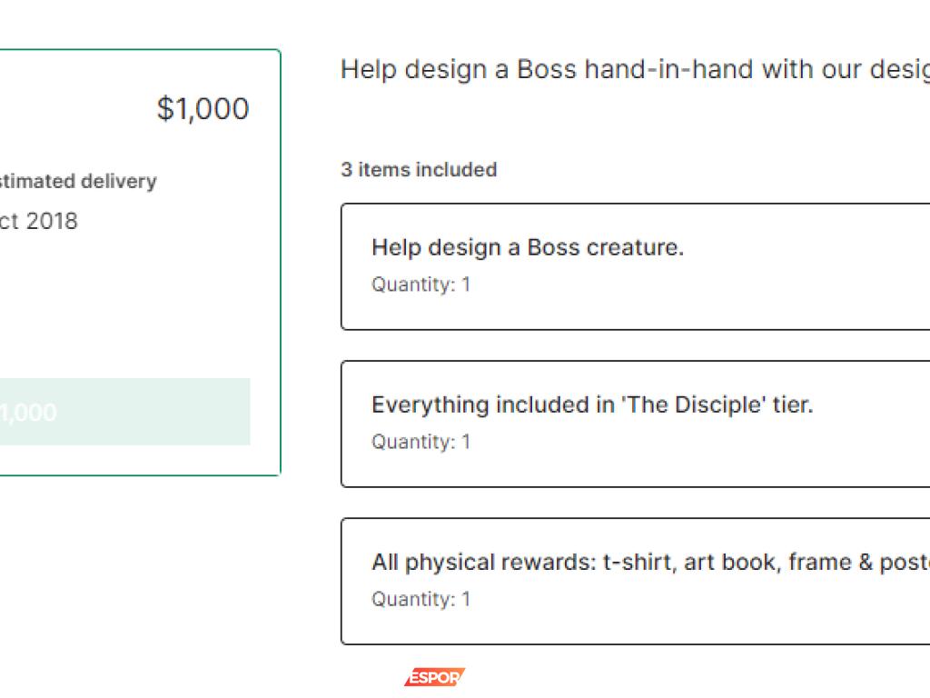Viewport: 930px width, 698px height.
Task: Click the '3 items included' label
Action: [x=419, y=170]
